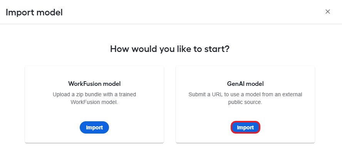
Task: Click empty header area beside Import model
Action: [x=192, y=12]
